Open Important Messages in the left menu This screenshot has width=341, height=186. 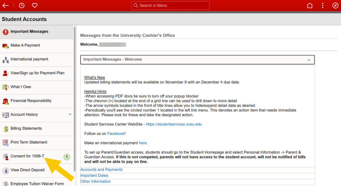click(37, 32)
